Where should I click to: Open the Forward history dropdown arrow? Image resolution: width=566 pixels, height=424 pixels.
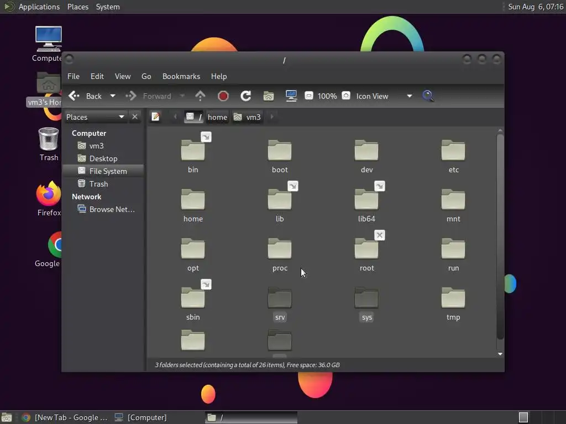[x=182, y=96]
